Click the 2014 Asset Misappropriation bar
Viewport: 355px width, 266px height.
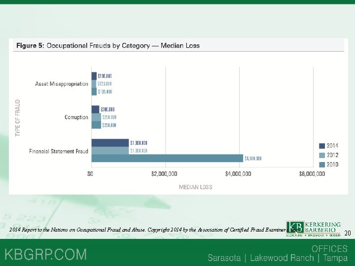coord(94,76)
